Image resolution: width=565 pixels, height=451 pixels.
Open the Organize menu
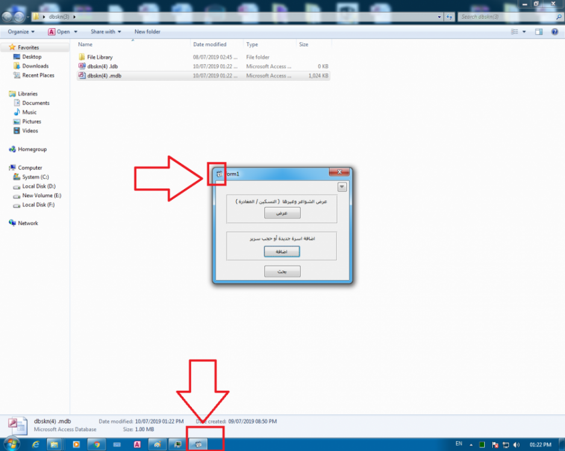tap(21, 32)
